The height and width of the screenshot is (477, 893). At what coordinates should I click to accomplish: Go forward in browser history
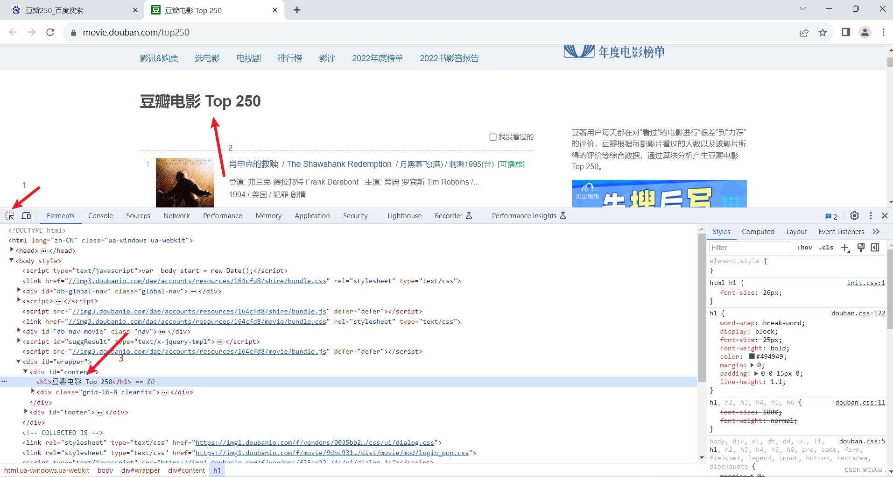(x=31, y=32)
